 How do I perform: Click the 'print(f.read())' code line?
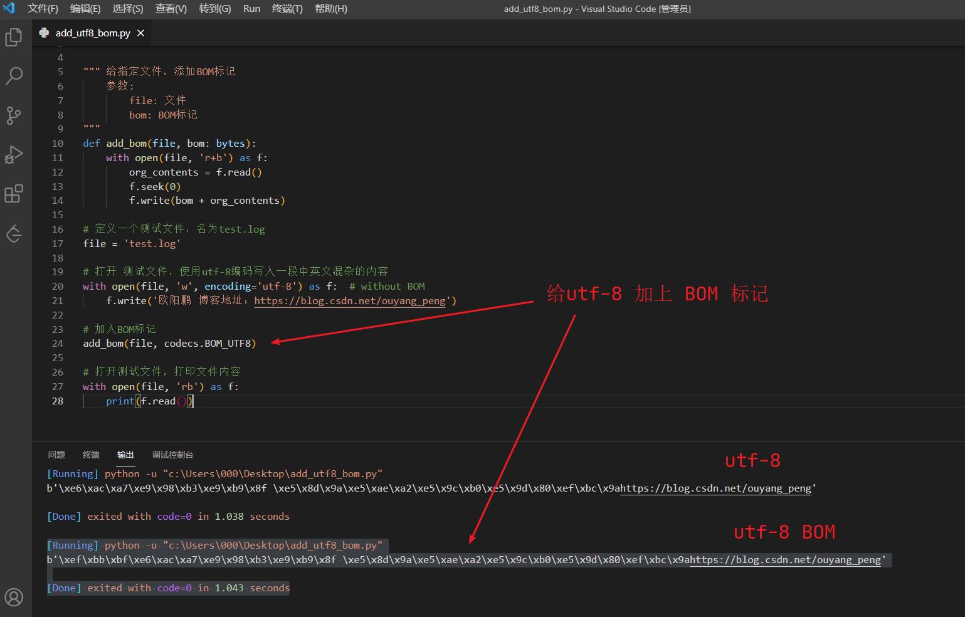[150, 401]
